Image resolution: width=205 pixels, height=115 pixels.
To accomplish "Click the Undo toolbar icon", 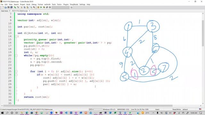I will tap(15, 7).
